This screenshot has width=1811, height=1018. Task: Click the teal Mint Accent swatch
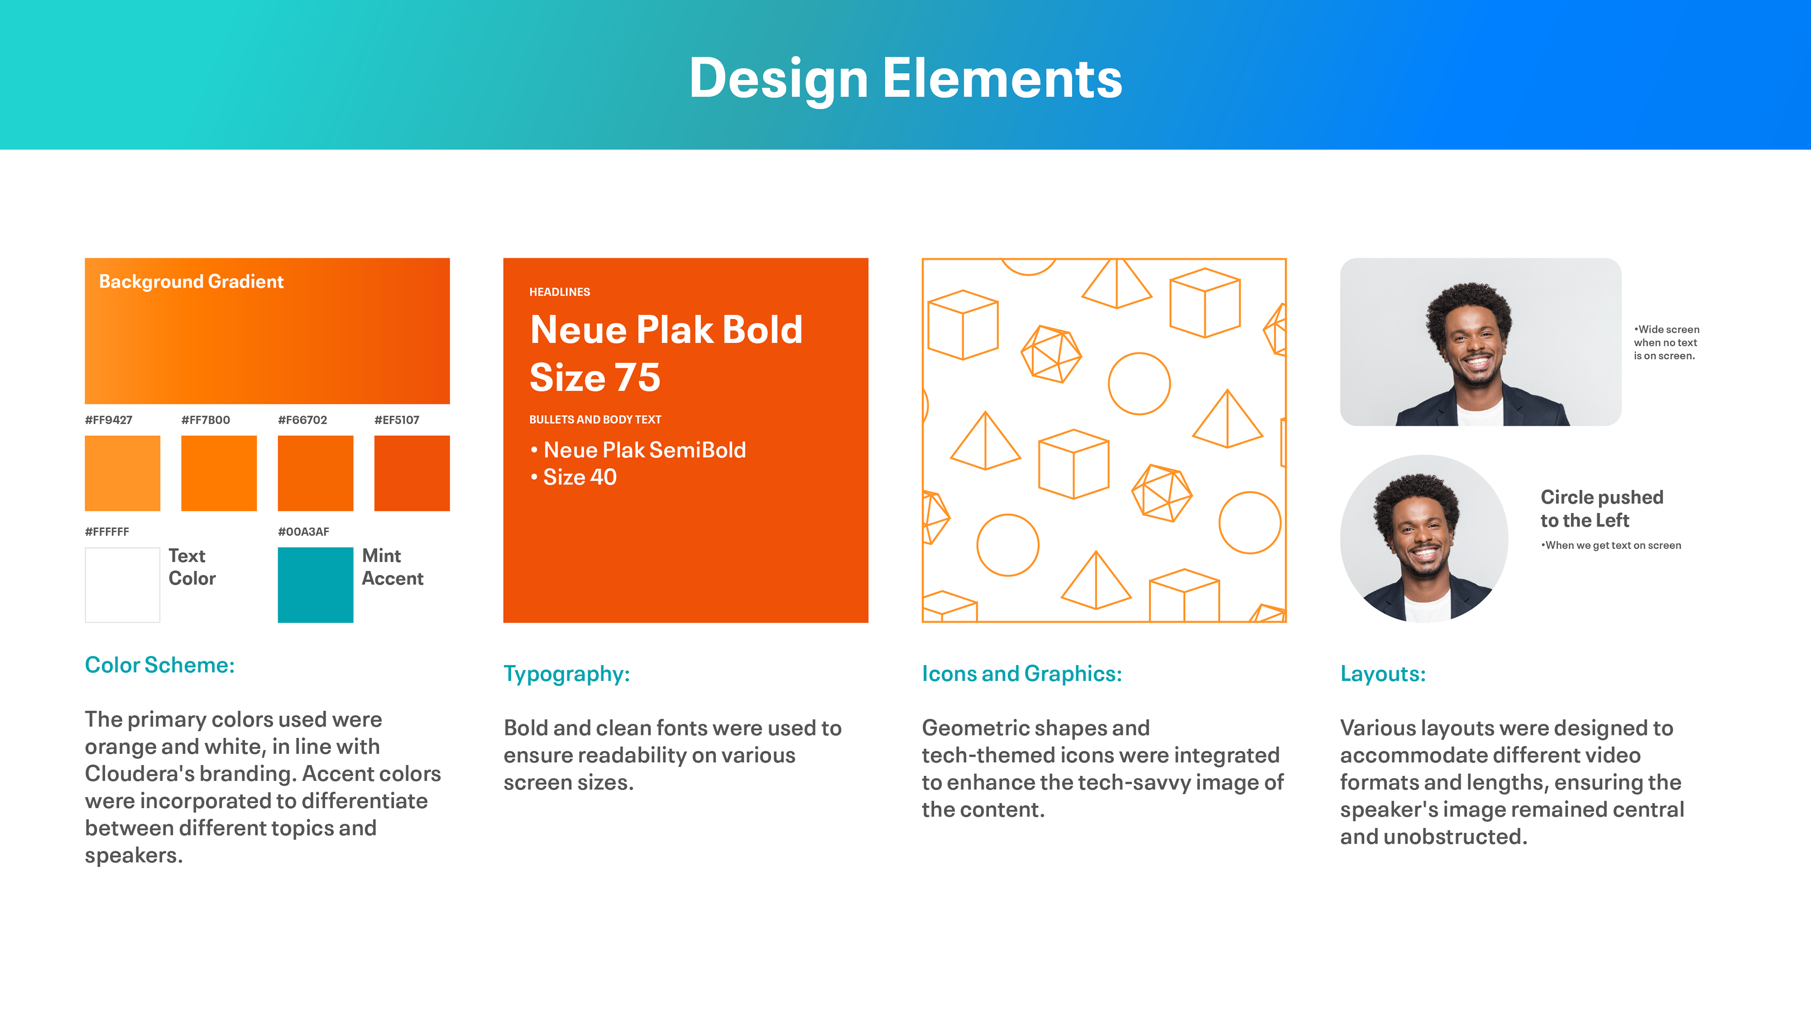click(315, 584)
